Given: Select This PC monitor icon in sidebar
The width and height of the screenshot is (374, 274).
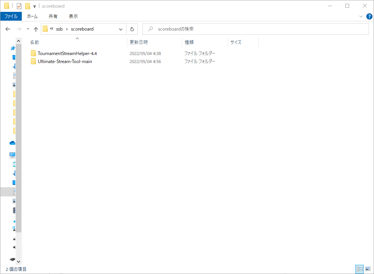Looking at the screenshot, I should [12, 155].
